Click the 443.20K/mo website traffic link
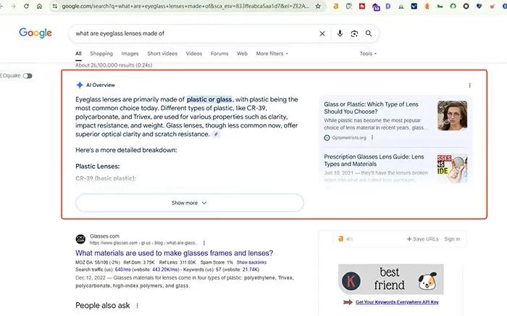This screenshot has height=316, width=507. 166,270
